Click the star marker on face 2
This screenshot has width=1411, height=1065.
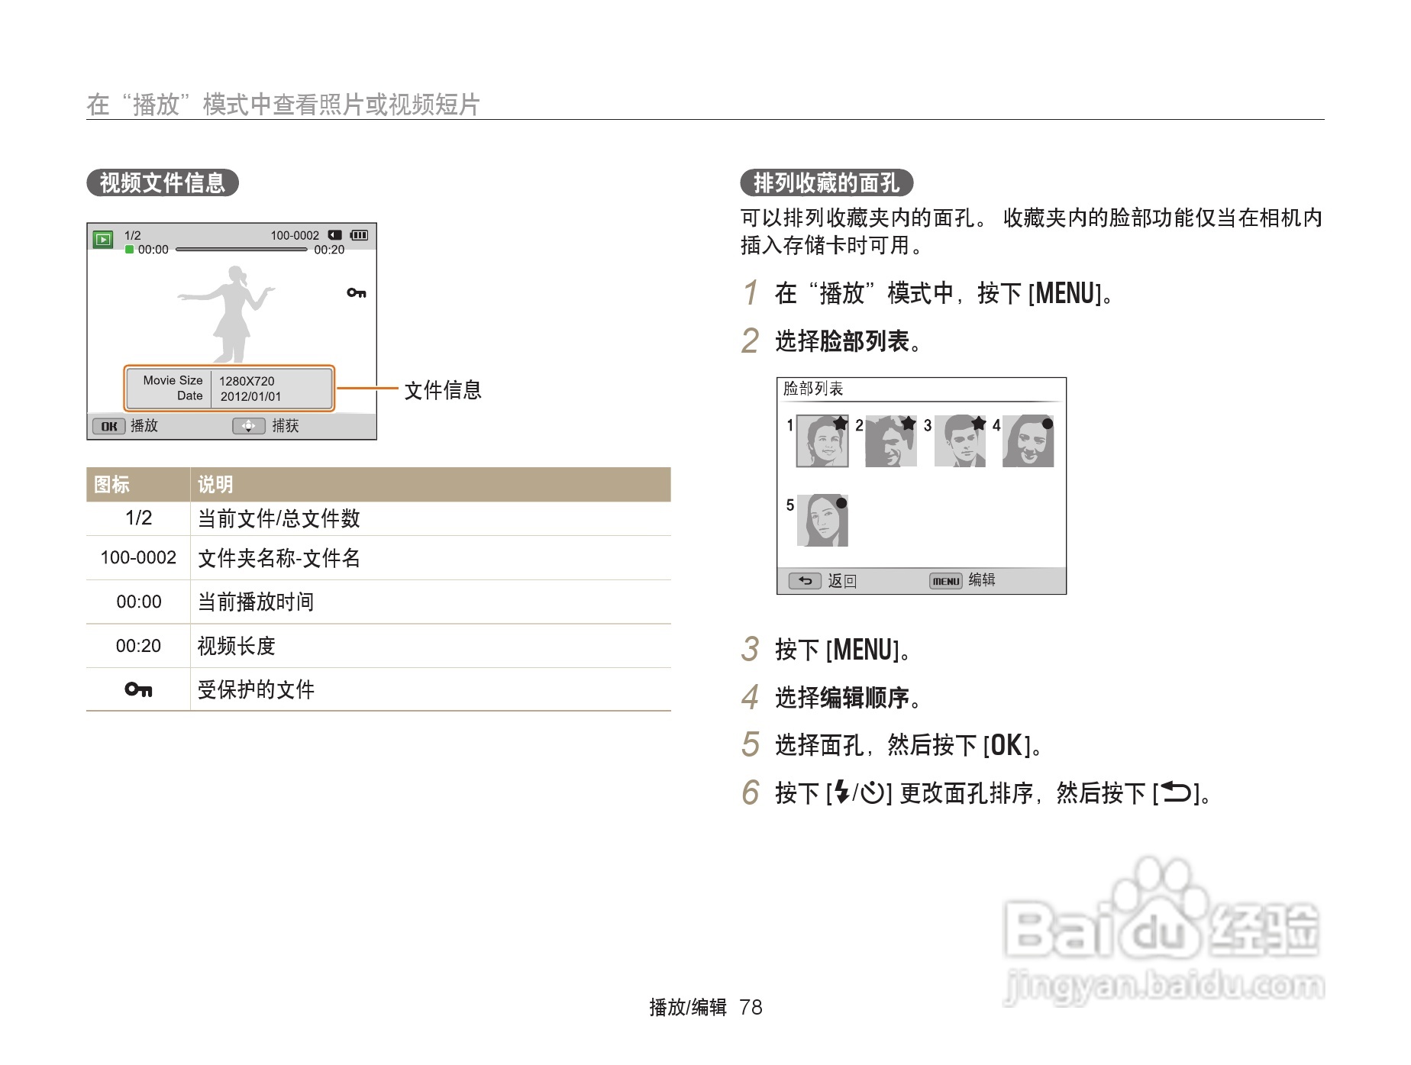point(908,423)
